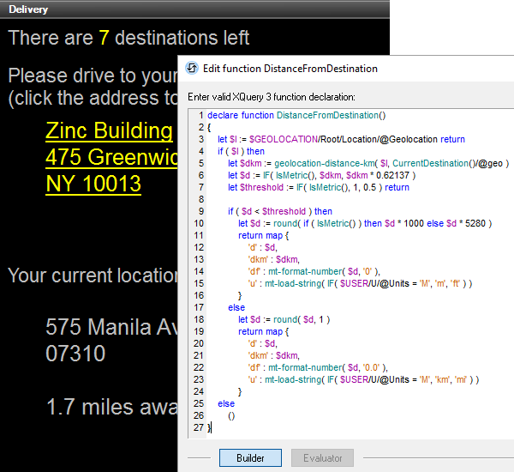The width and height of the screenshot is (514, 472).
Task: Place cursor on declare function DistanceFromDestination line
Action: point(296,115)
